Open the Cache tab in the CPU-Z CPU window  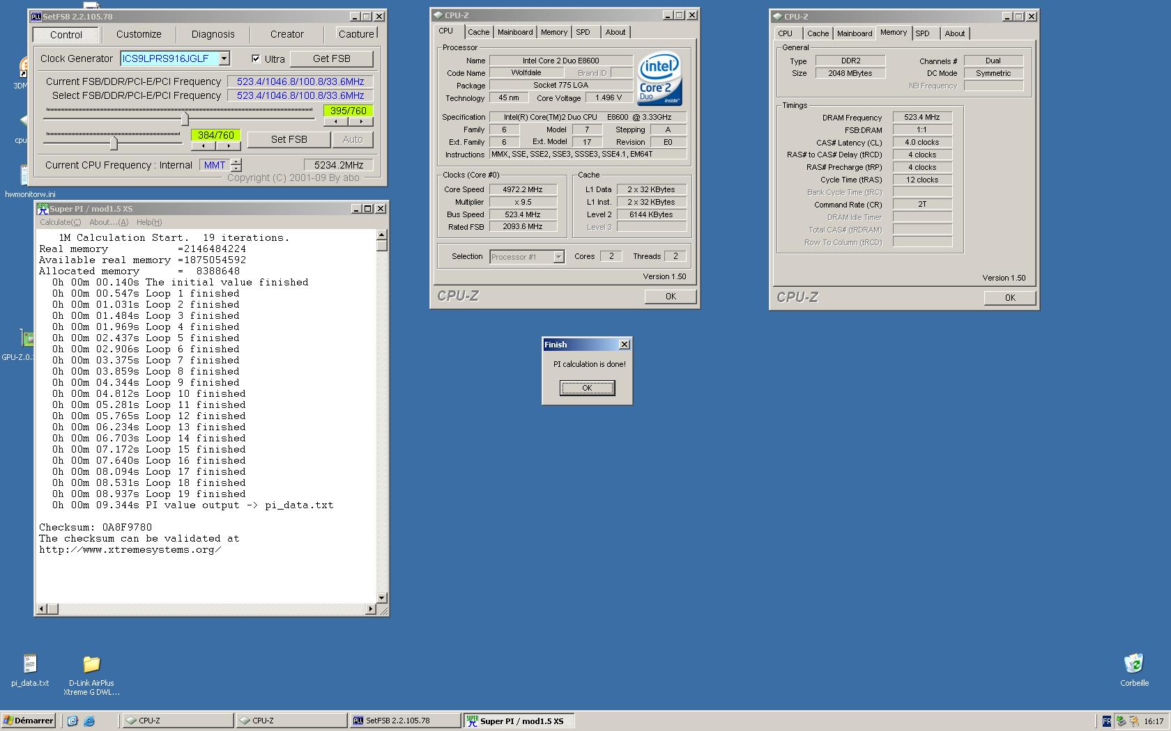point(478,32)
